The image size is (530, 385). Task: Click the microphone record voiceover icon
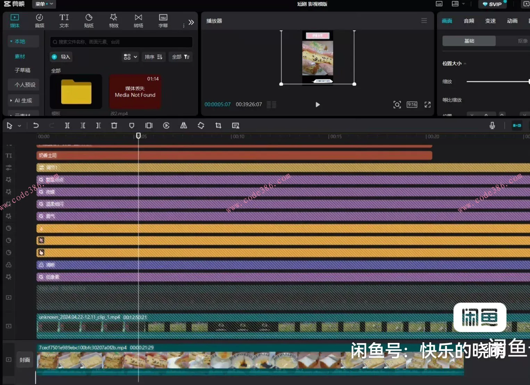(x=492, y=125)
